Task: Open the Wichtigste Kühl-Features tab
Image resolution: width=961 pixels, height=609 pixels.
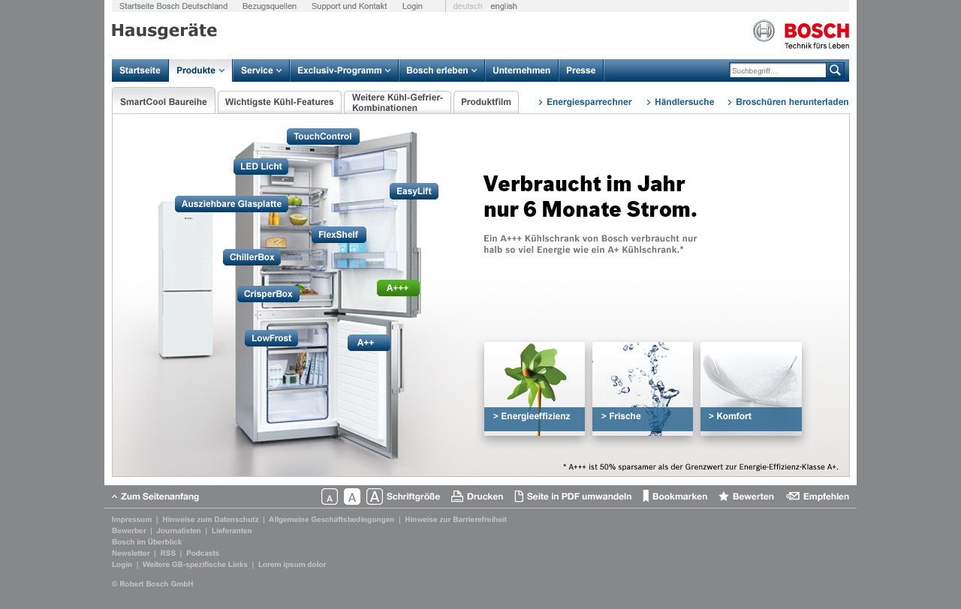Action: (279, 102)
